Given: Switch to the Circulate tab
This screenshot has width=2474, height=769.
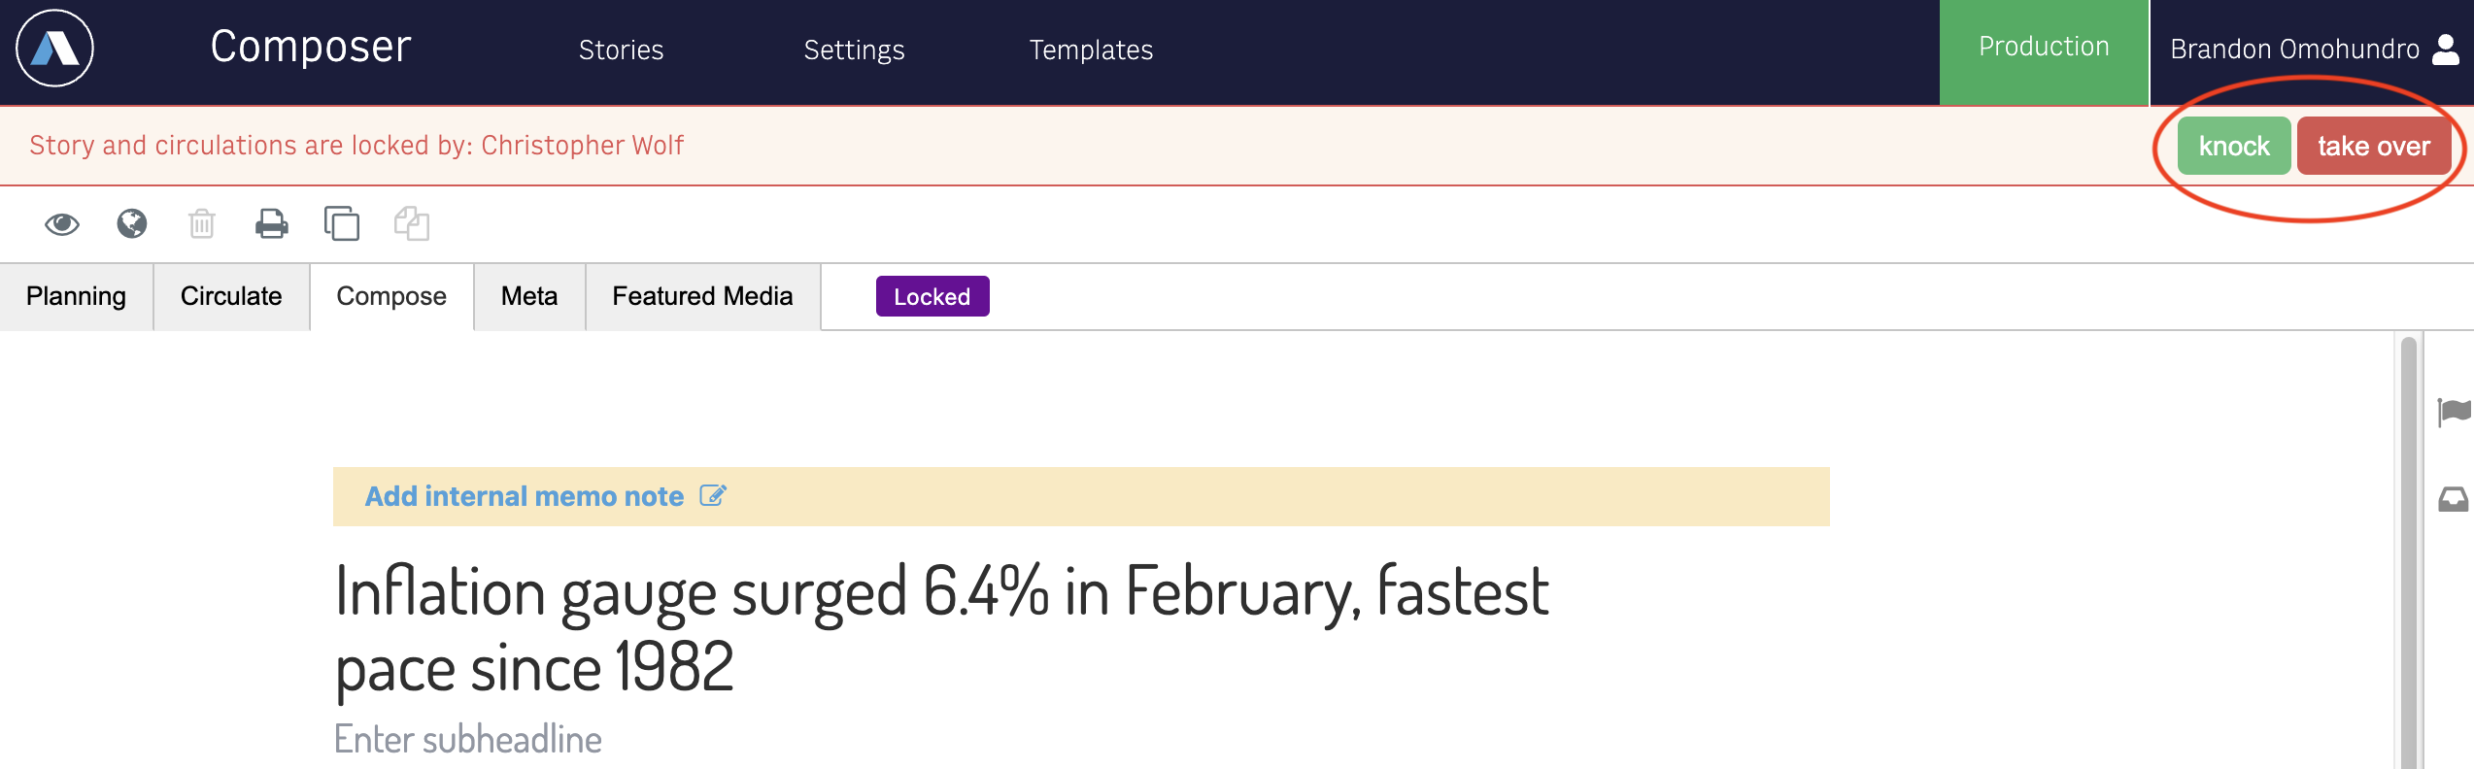Looking at the screenshot, I should [x=231, y=296].
